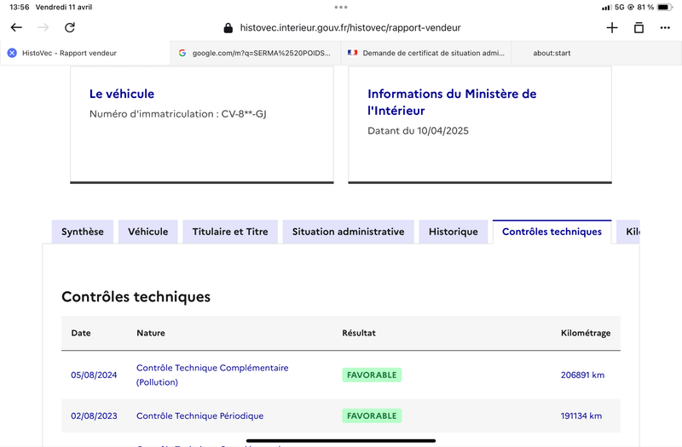This screenshot has height=447, width=682.
Task: Open the partially visible Kilométrage tab
Action: point(628,232)
